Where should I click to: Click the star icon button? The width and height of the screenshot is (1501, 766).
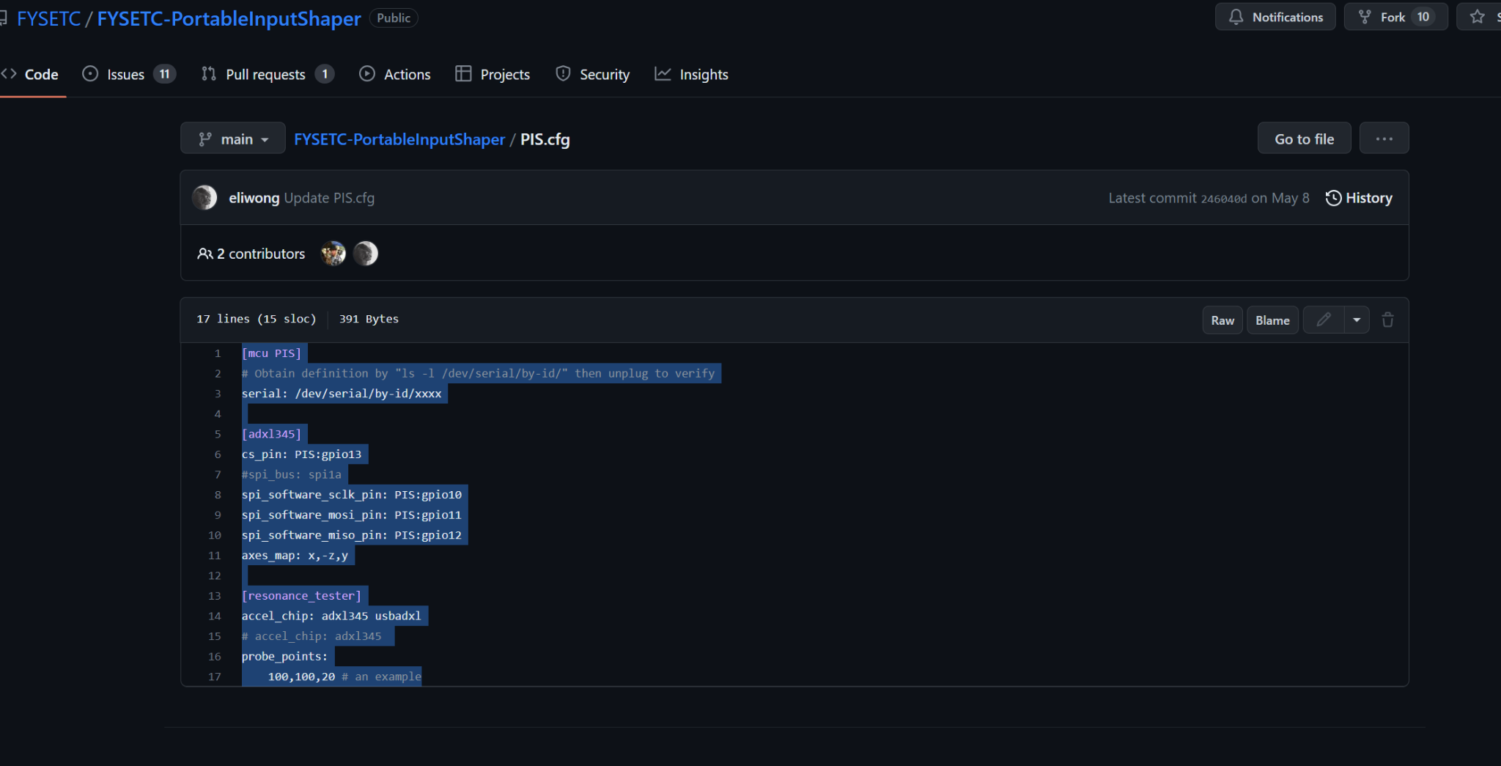point(1478,17)
